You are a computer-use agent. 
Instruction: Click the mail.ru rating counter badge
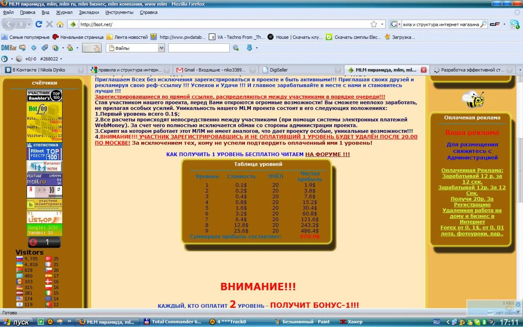point(45,179)
